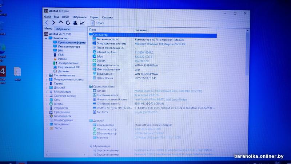Select DMI tree item
This screenshot has height=164, width=291.
coord(58,51)
